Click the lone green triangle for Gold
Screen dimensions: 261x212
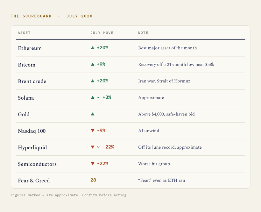pyautogui.click(x=93, y=114)
